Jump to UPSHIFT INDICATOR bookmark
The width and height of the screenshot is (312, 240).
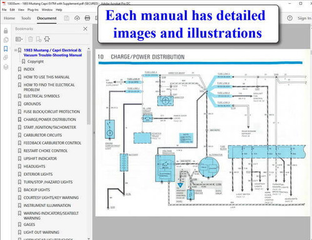tap(40, 159)
